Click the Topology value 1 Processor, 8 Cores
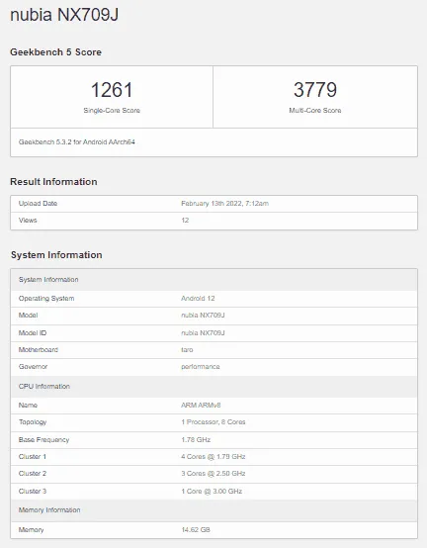The width and height of the screenshot is (427, 548). pos(213,422)
